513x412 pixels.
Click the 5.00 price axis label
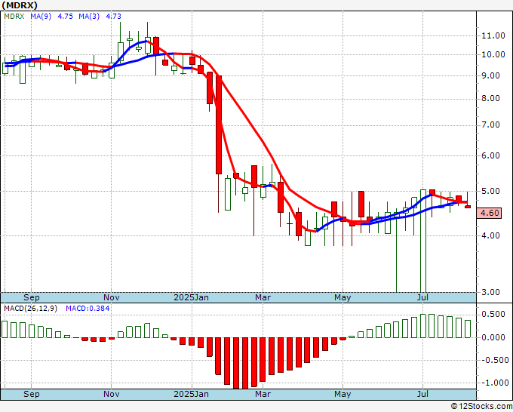(x=490, y=191)
